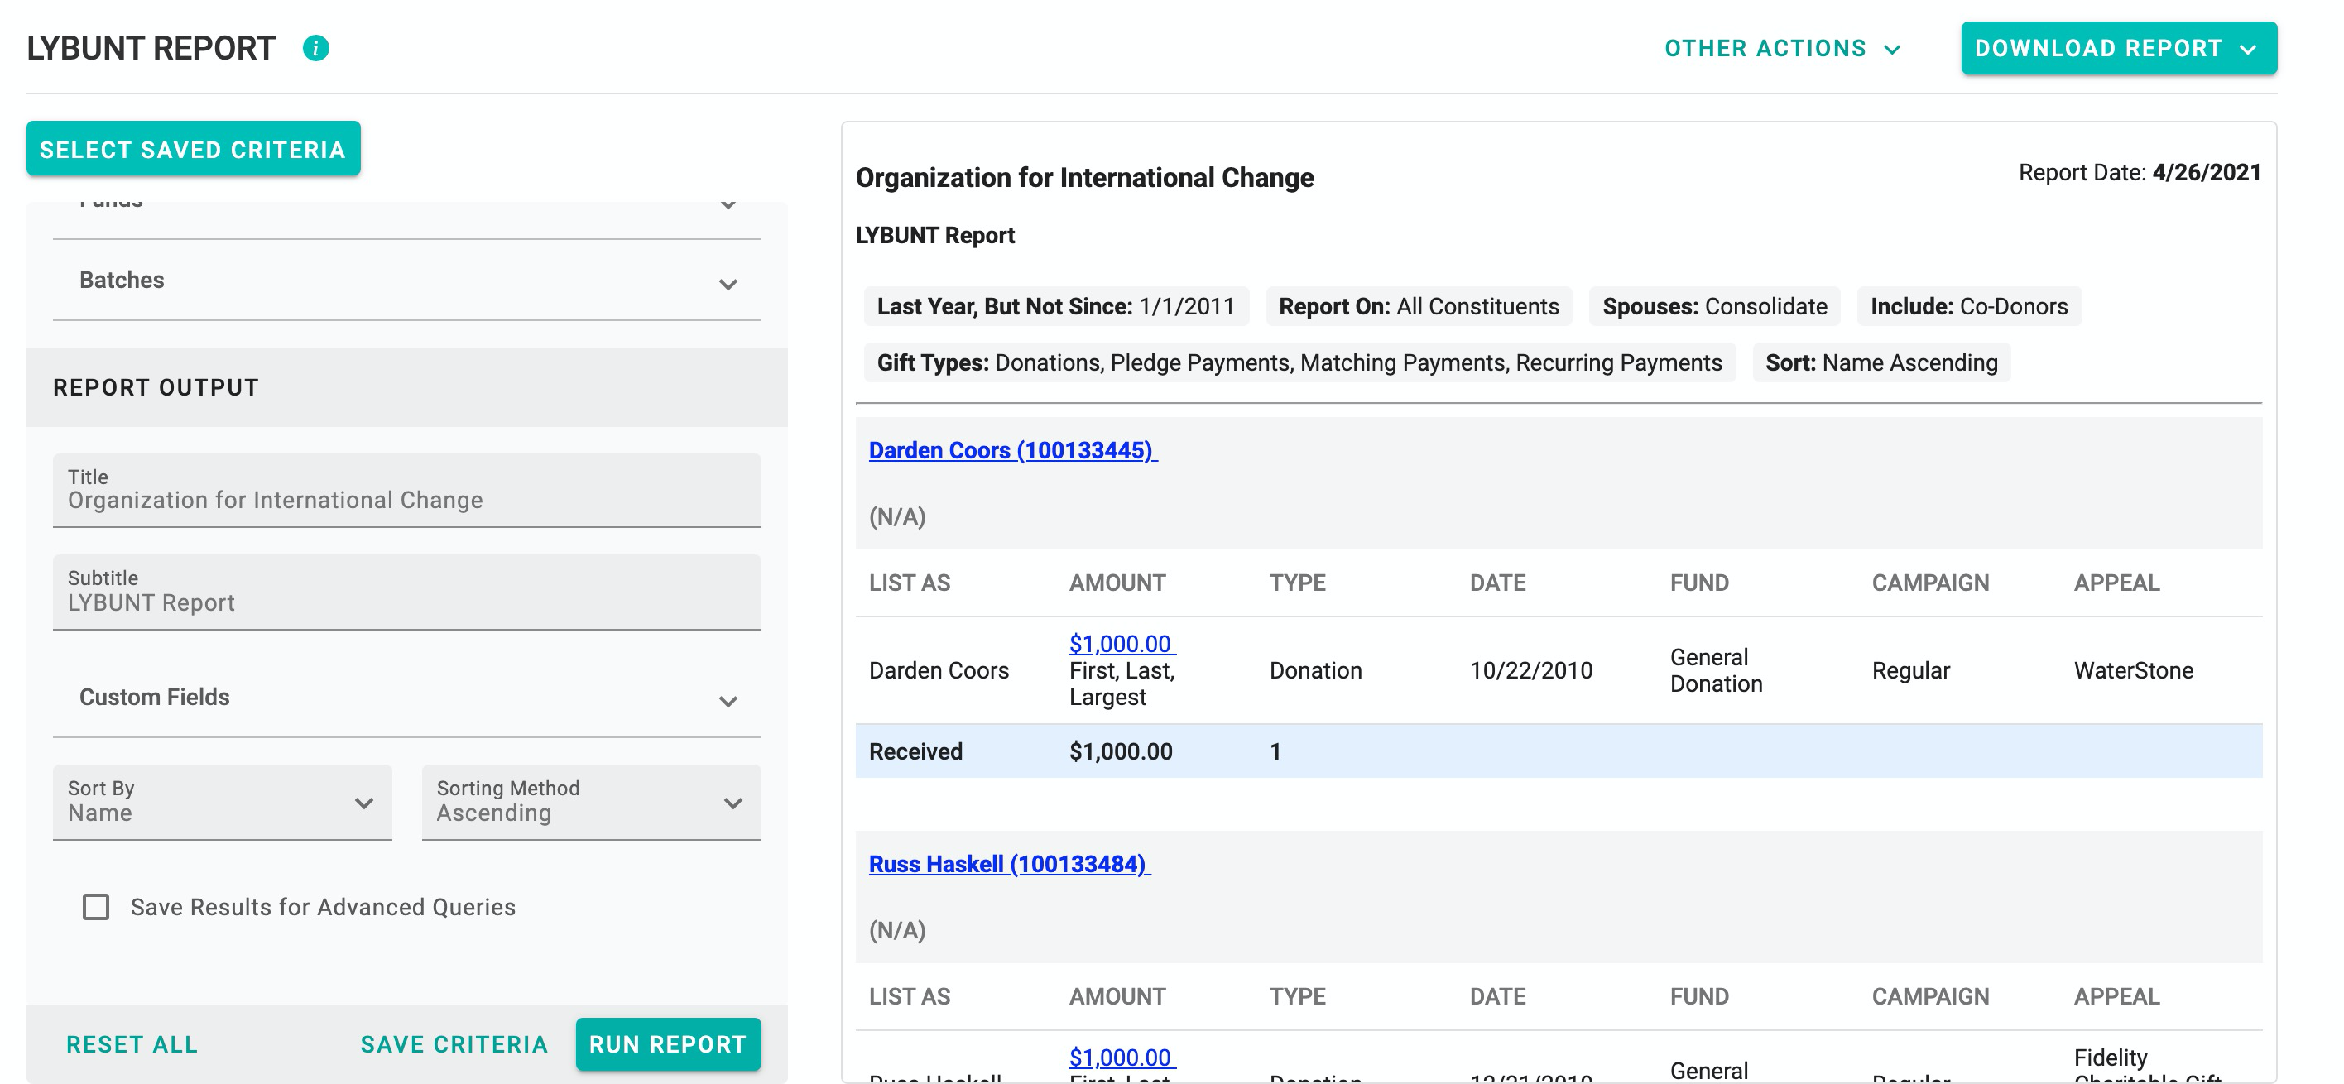The width and height of the screenshot is (2344, 1084).
Task: Open Russ Haskell $1,000.00 gift link
Action: pos(1120,1058)
